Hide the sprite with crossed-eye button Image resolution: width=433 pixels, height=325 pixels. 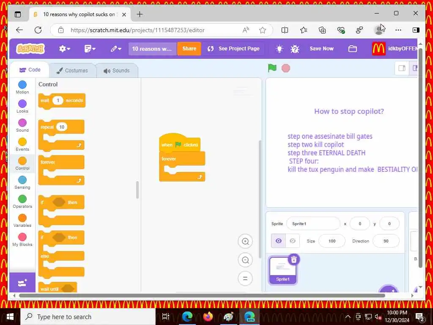coord(293,241)
